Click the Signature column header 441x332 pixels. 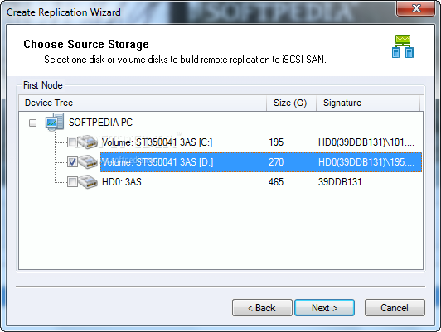[x=368, y=103]
